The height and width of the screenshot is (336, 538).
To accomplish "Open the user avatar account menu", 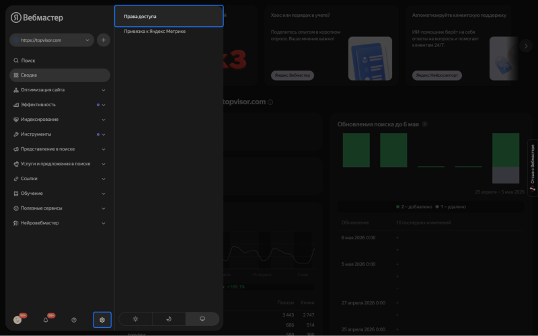I will [x=17, y=320].
